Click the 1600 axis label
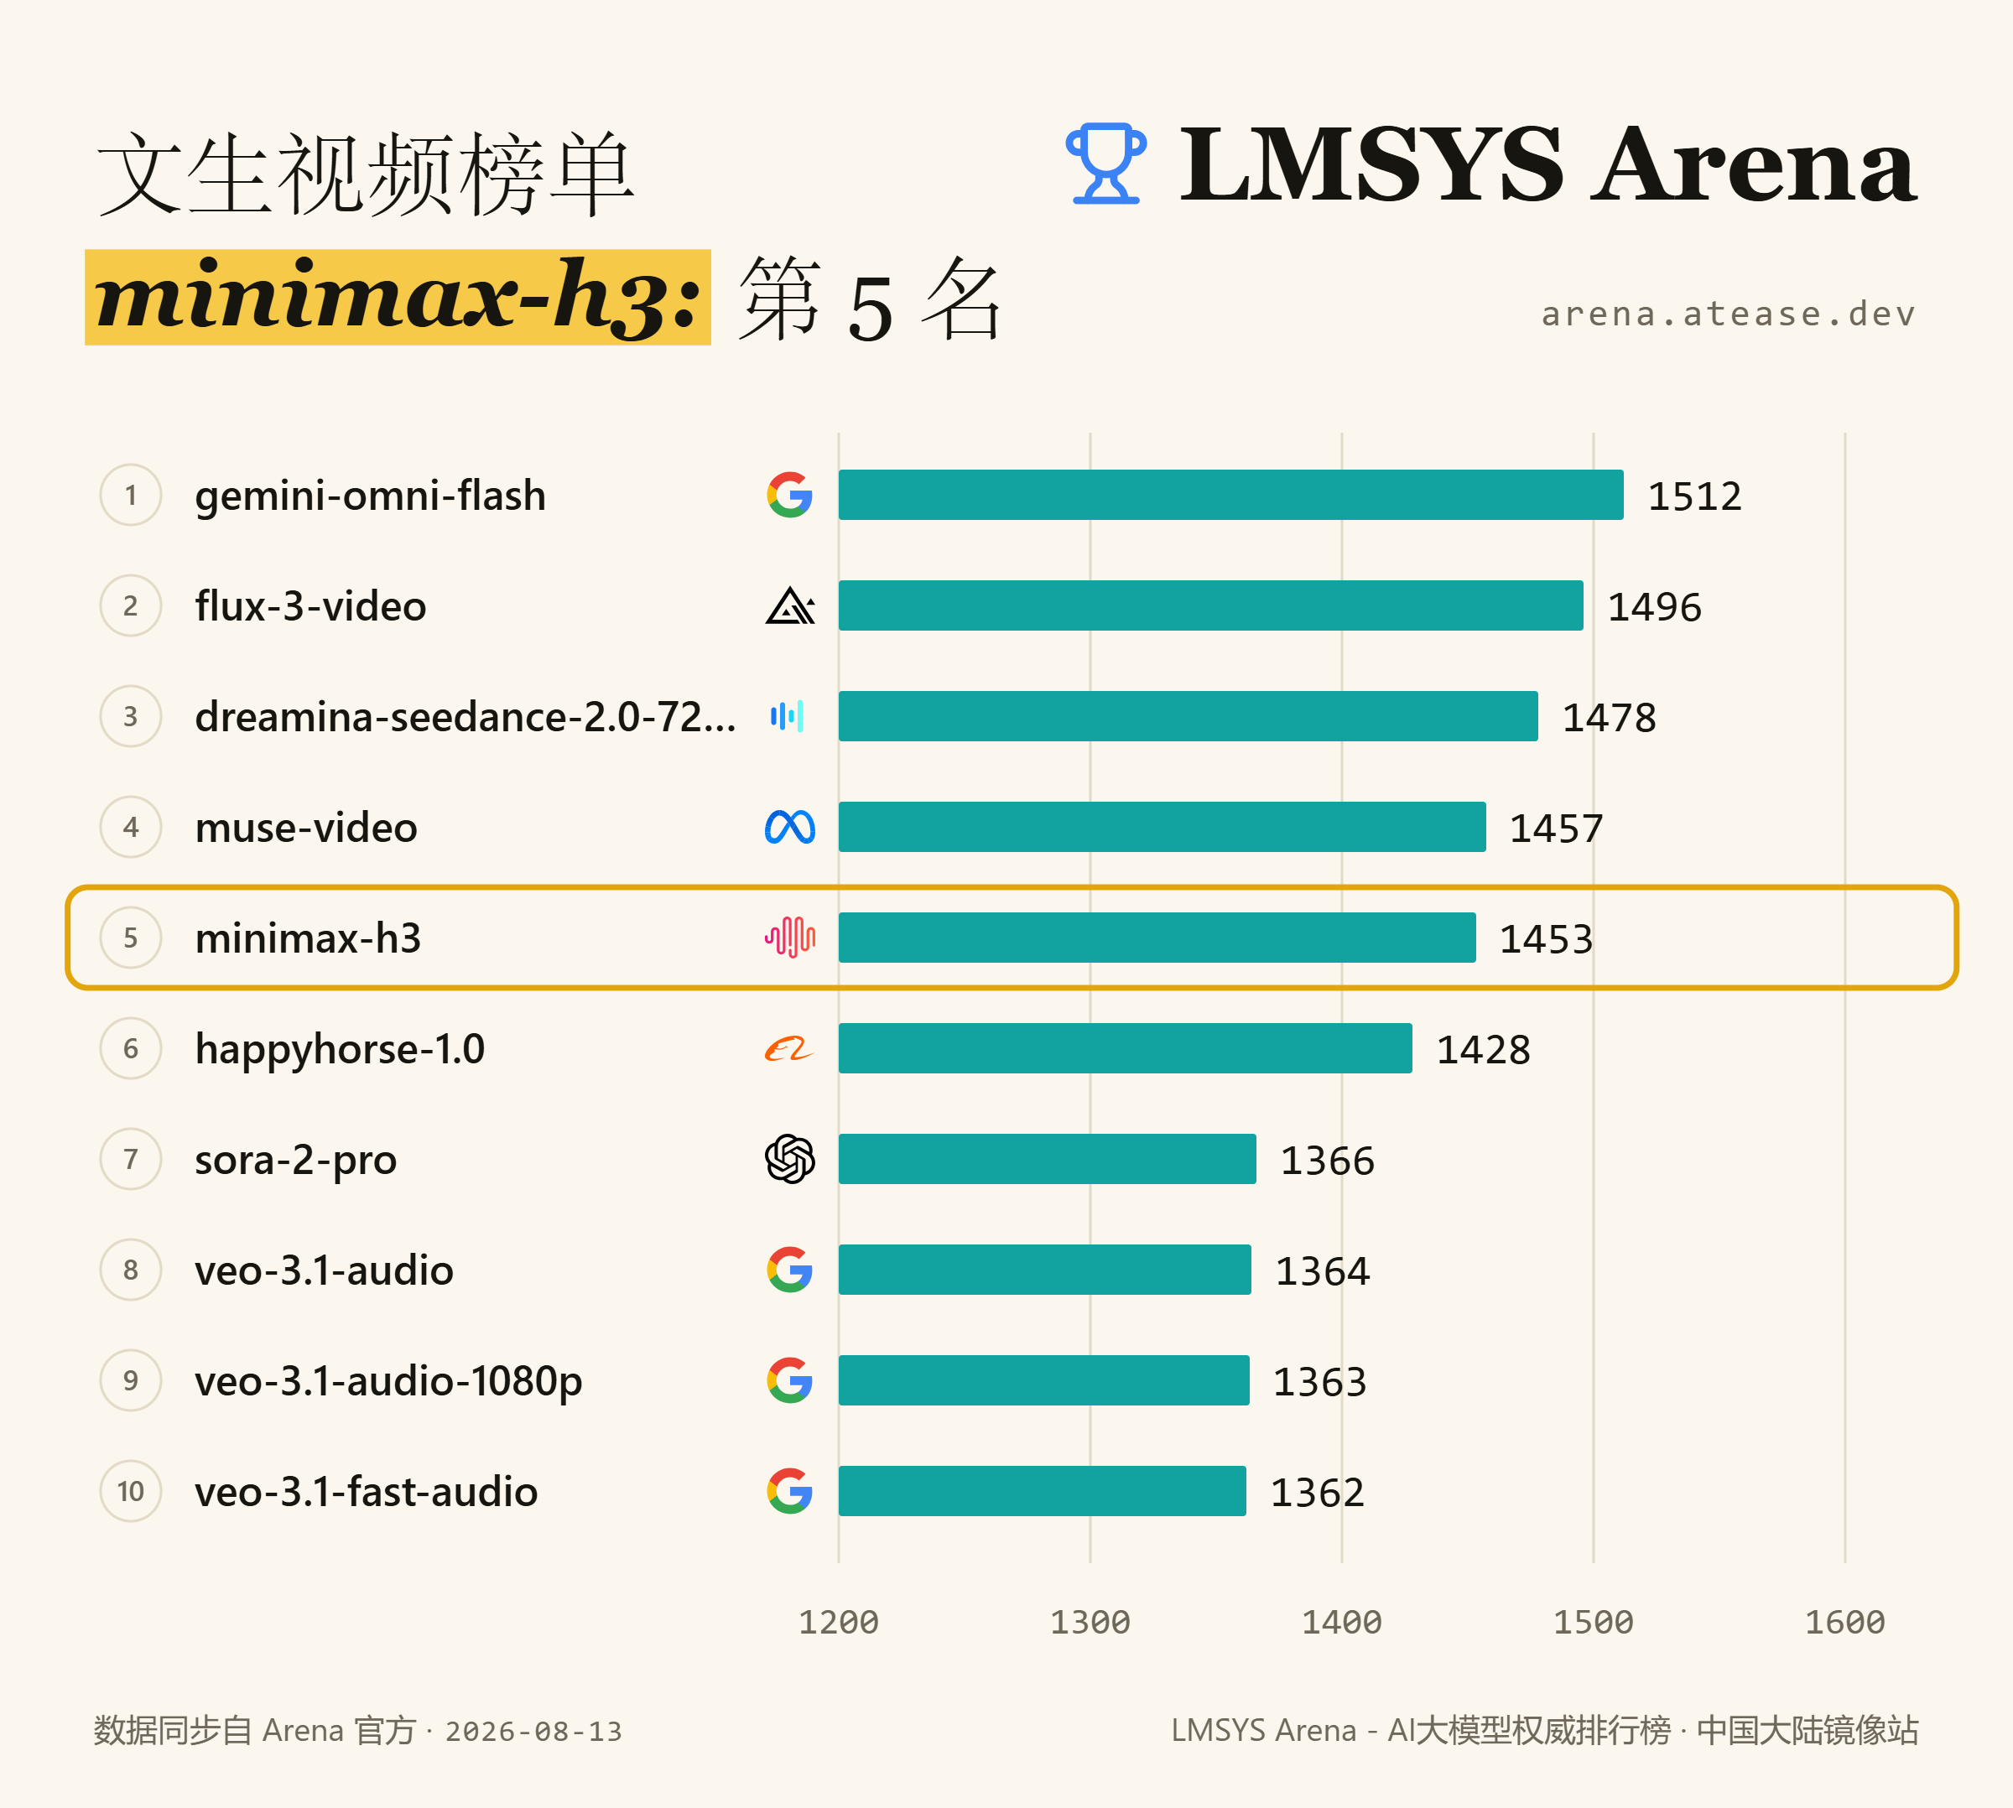Viewport: 2013px width, 1808px height. click(x=1845, y=1622)
